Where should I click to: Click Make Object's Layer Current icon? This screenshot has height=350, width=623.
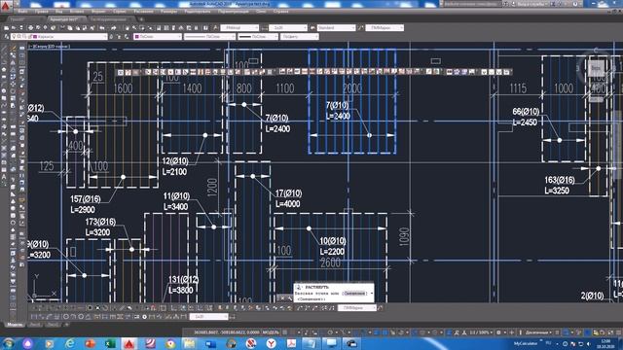tap(111, 37)
